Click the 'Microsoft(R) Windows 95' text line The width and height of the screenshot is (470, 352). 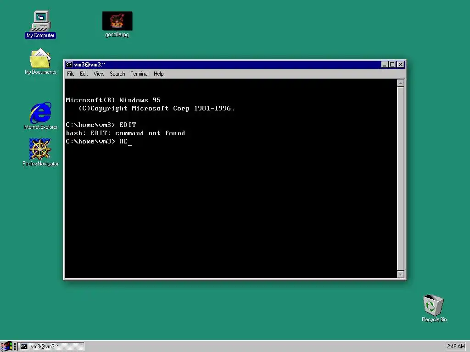coord(113,100)
